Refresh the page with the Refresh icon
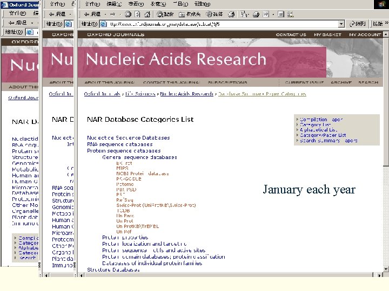Image resolution: width=389 pixels, height=291 pixels. pos(137,15)
